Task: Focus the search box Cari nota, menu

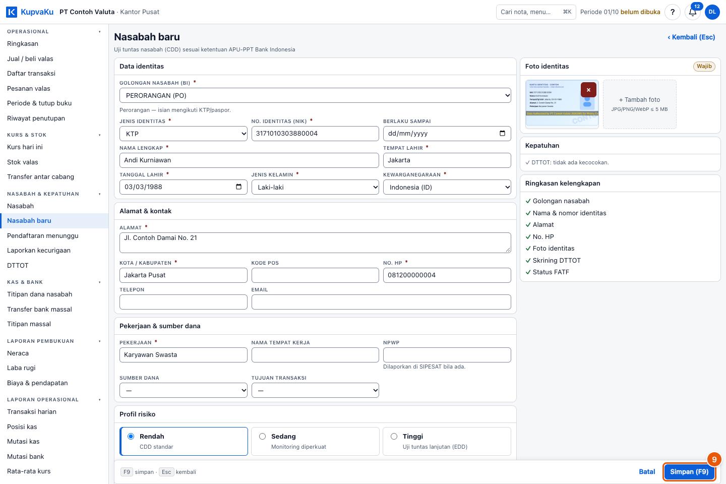Action: tap(536, 12)
